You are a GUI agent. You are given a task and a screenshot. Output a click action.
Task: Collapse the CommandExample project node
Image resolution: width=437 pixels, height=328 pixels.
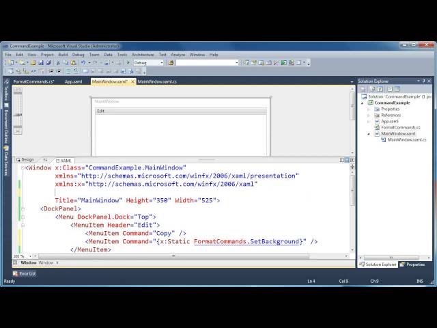click(x=363, y=103)
